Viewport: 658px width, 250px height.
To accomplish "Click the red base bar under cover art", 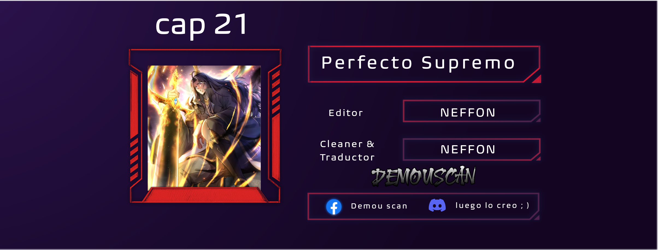I will point(205,195).
